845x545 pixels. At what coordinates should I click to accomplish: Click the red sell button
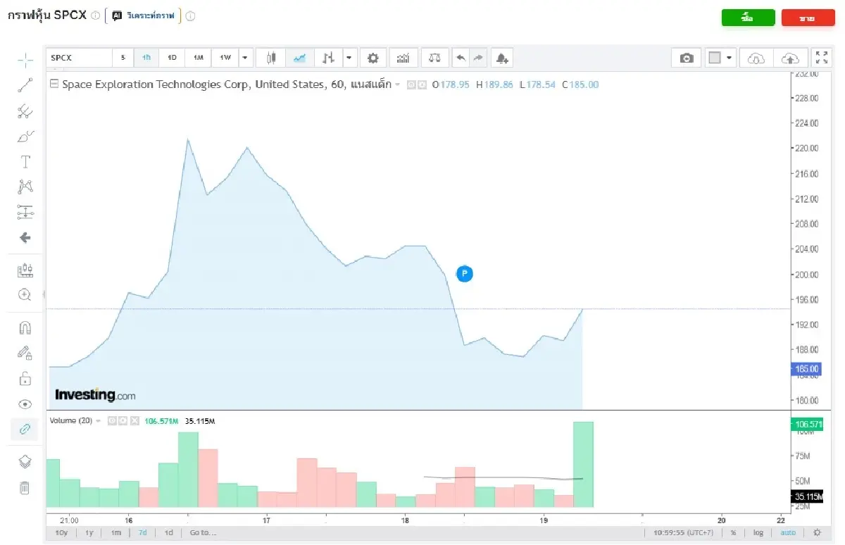[x=808, y=18]
